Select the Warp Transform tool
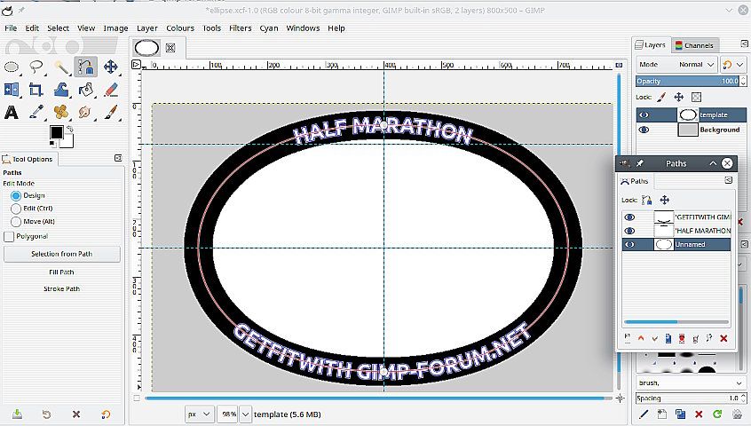Screen dimensions: 751x426 [61, 90]
